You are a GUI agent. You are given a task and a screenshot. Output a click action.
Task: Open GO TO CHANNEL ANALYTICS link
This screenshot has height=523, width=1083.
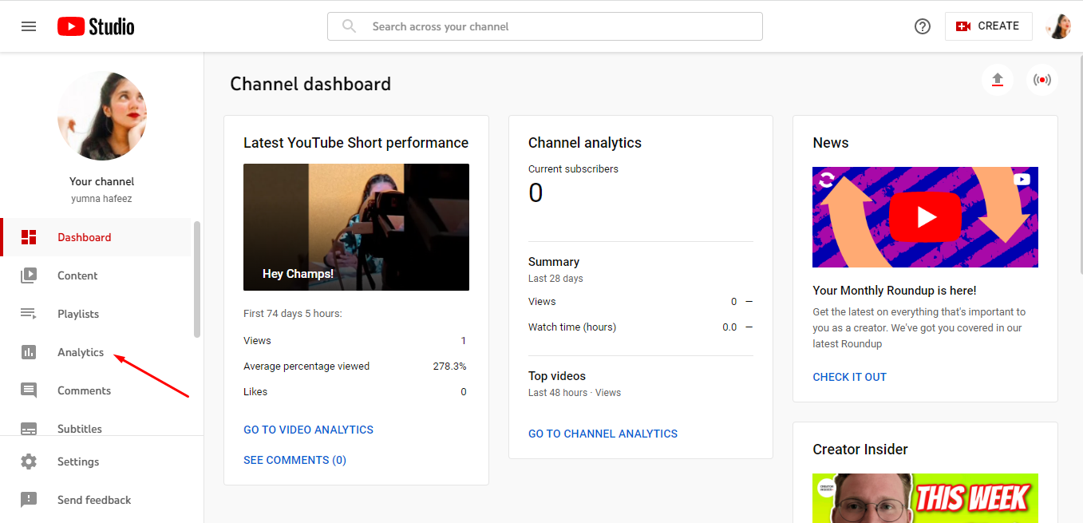[603, 434]
